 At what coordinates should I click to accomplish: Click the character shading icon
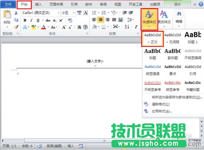click(79, 27)
